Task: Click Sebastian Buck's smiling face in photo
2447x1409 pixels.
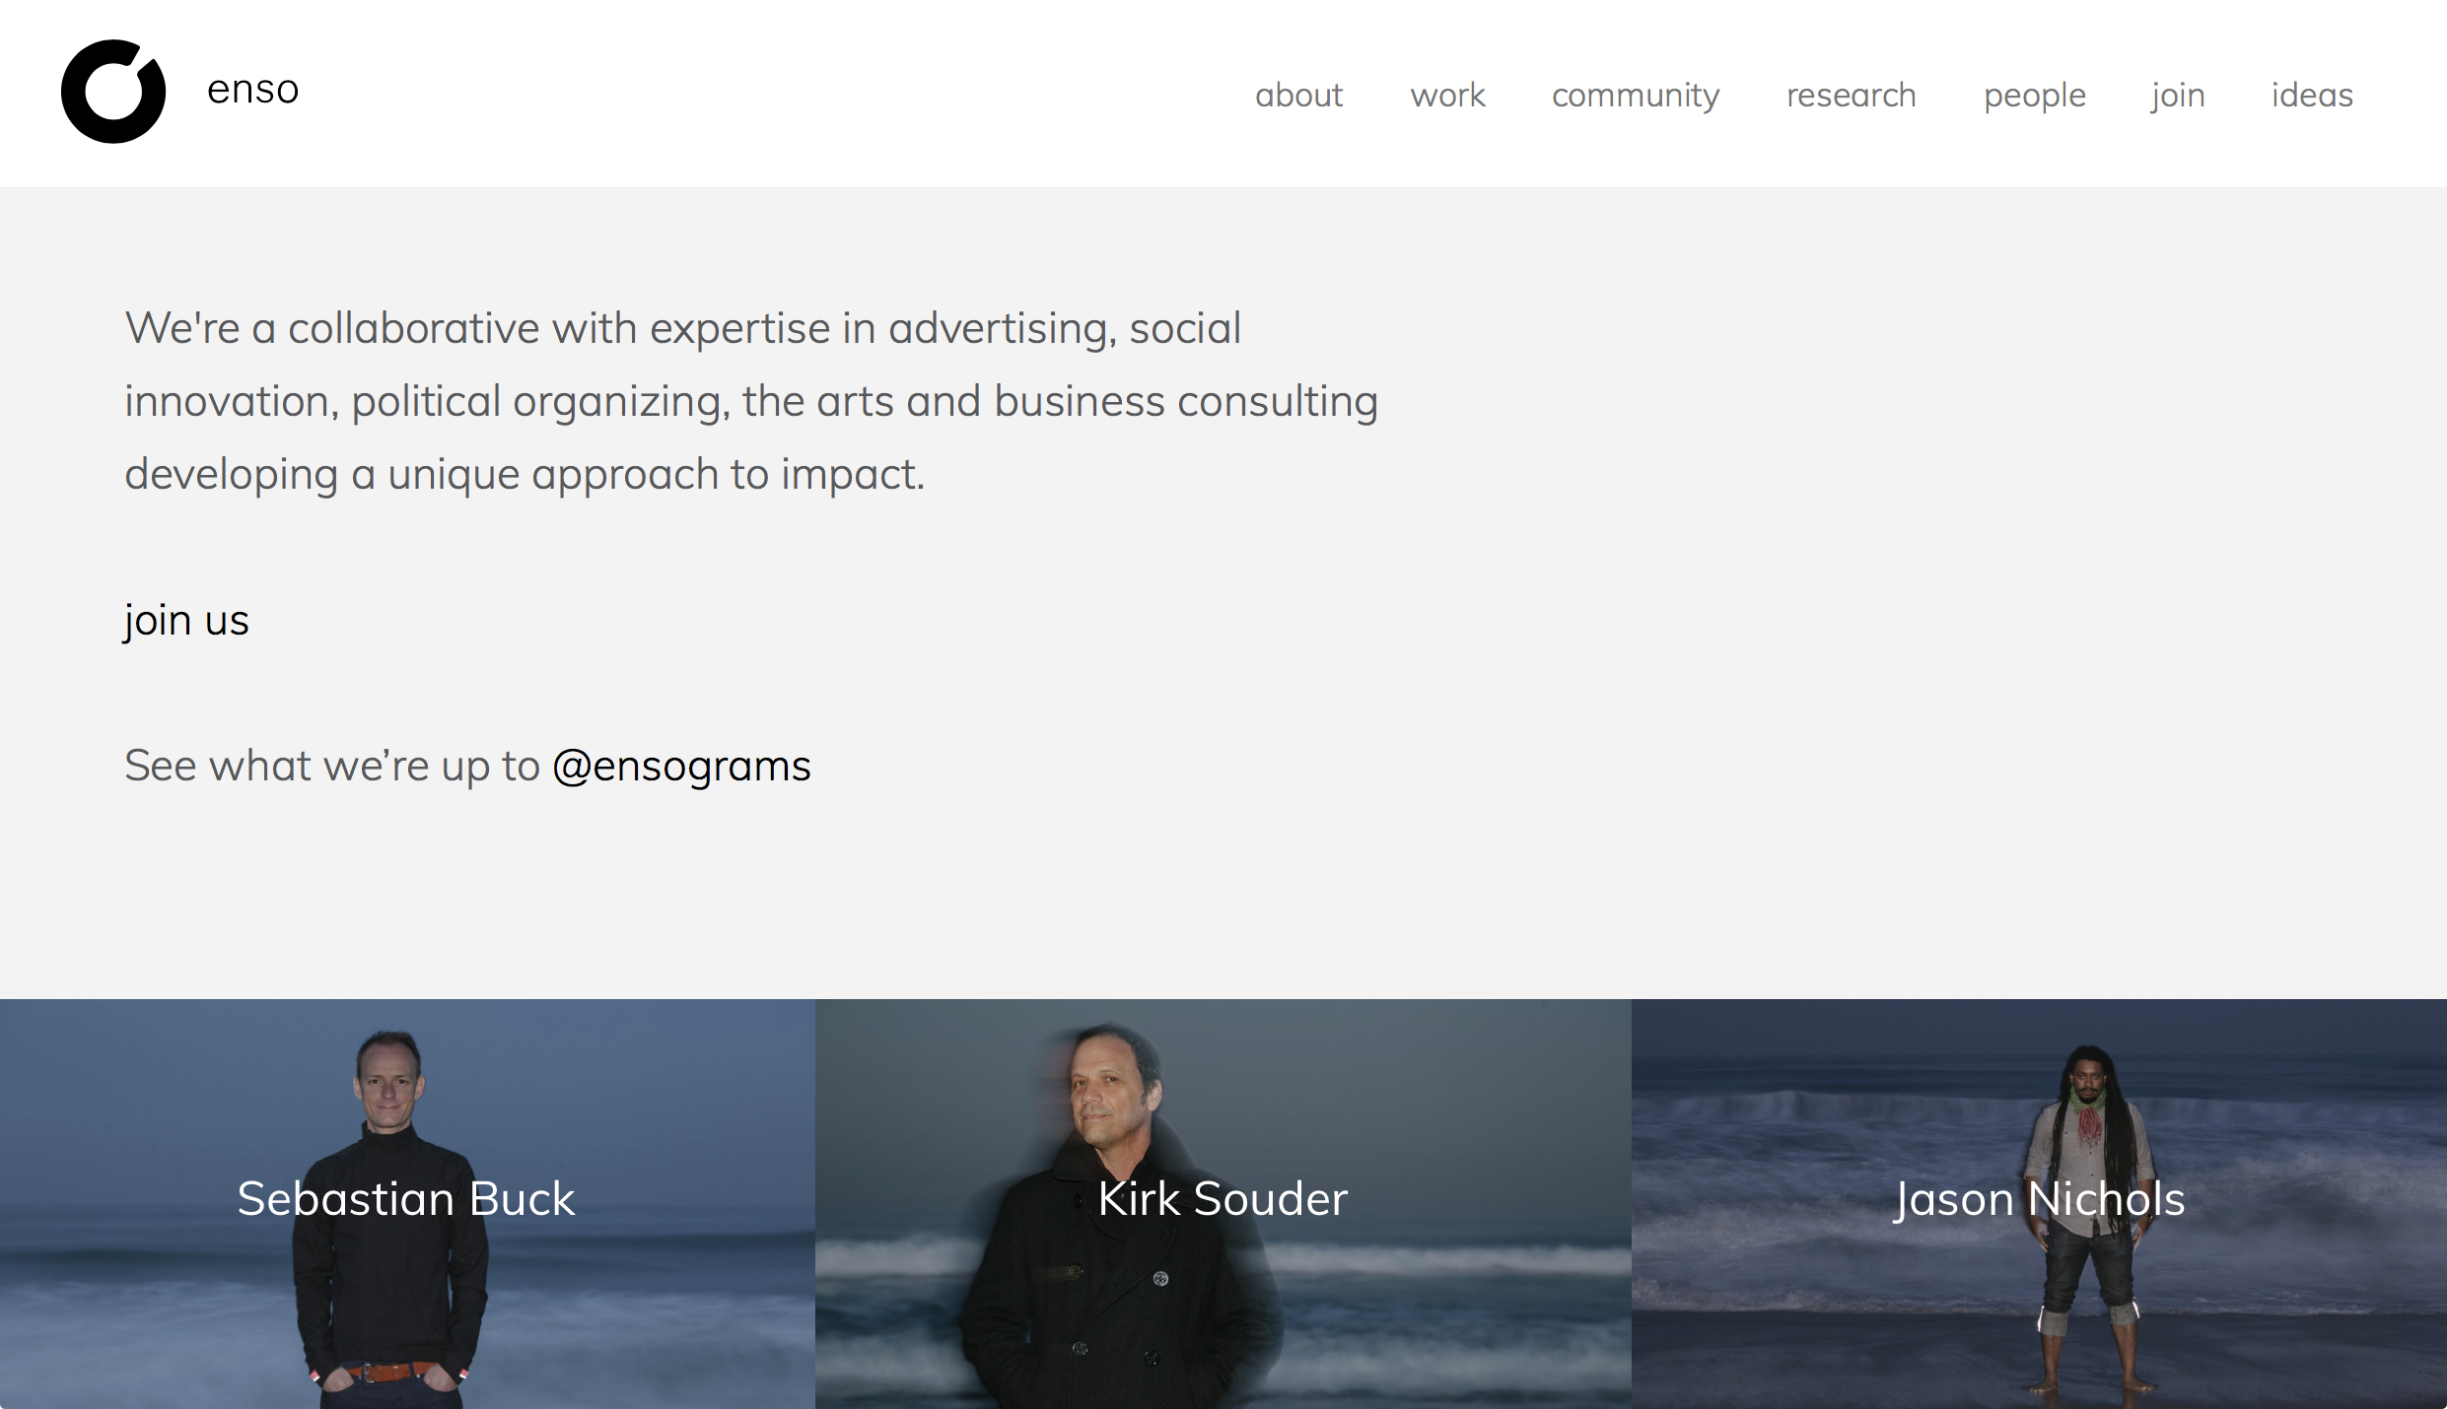Action: point(388,1084)
